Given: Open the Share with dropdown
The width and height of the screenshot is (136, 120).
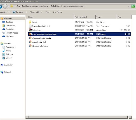Looking at the screenshot, I should tap(36, 12).
